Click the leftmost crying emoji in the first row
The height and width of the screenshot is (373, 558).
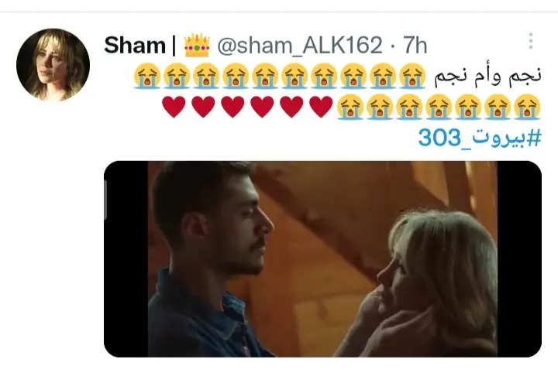(146, 75)
